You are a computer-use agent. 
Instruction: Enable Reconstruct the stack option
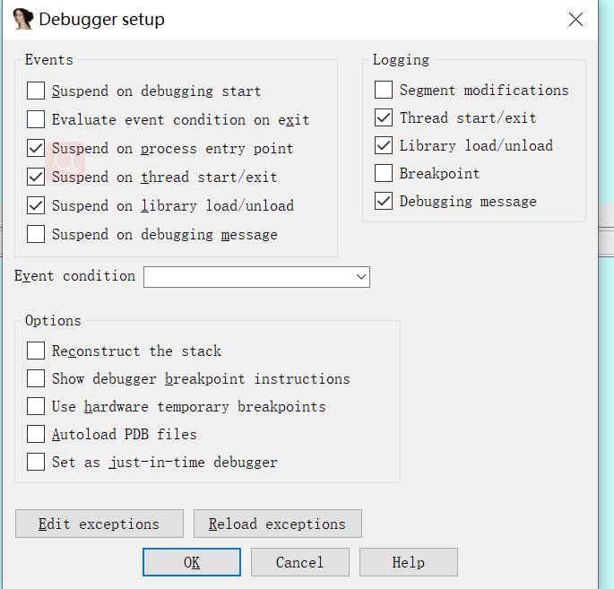pyautogui.click(x=36, y=351)
